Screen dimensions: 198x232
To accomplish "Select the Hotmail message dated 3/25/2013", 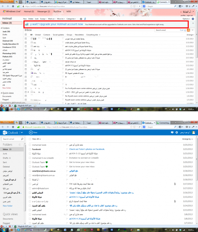I will [x=26, y=39].
